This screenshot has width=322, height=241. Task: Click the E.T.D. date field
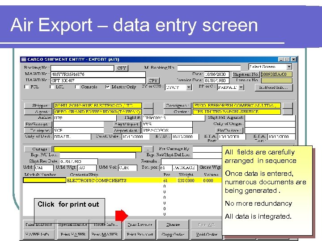click(x=185, y=137)
